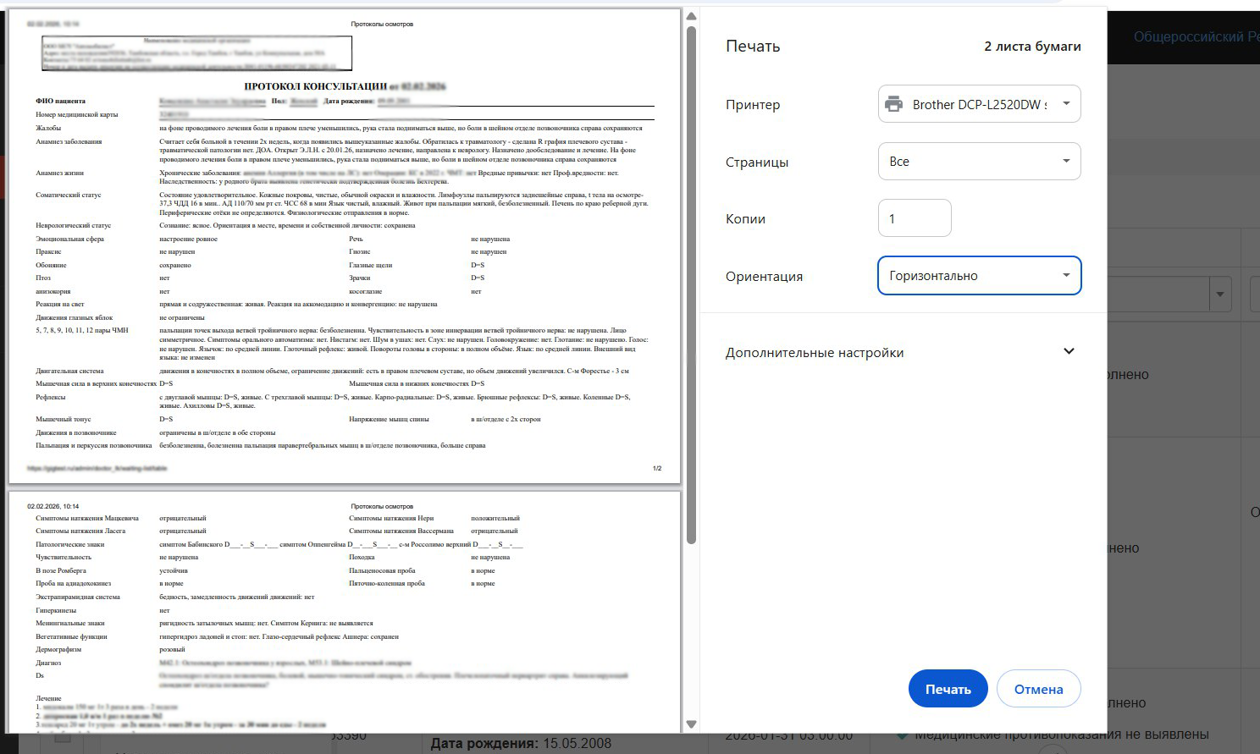Click the preview scrollbar down arrow
The height and width of the screenshot is (754, 1260).
click(x=691, y=724)
